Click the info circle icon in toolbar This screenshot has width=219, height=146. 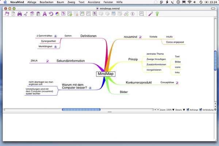tap(132, 14)
